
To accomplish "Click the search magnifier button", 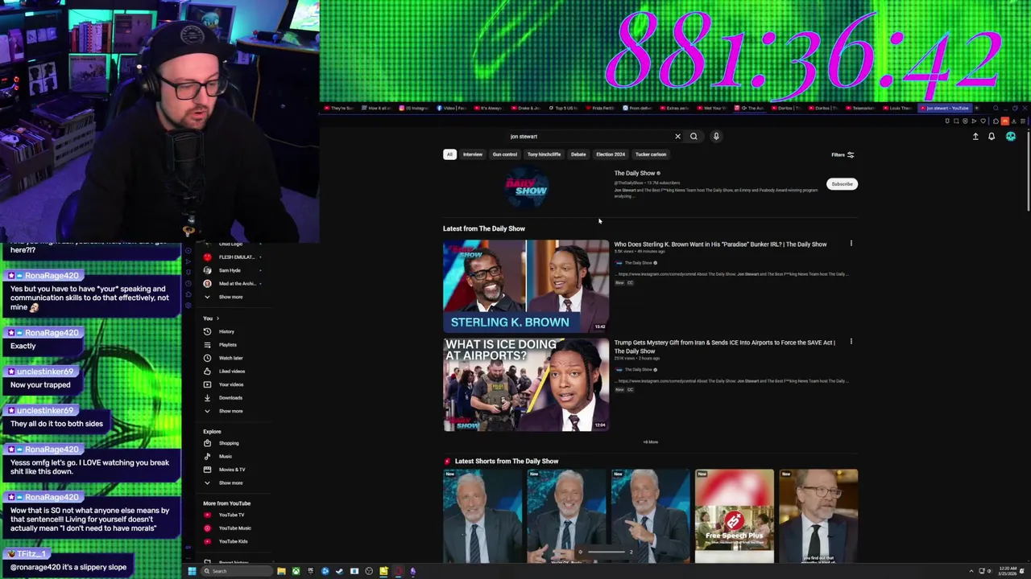I will click(694, 137).
